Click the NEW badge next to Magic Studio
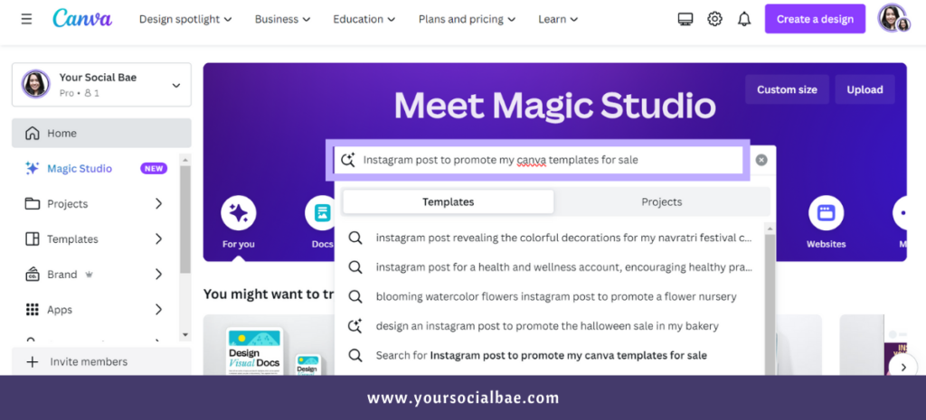Screen dimensions: 926x420 pos(154,169)
